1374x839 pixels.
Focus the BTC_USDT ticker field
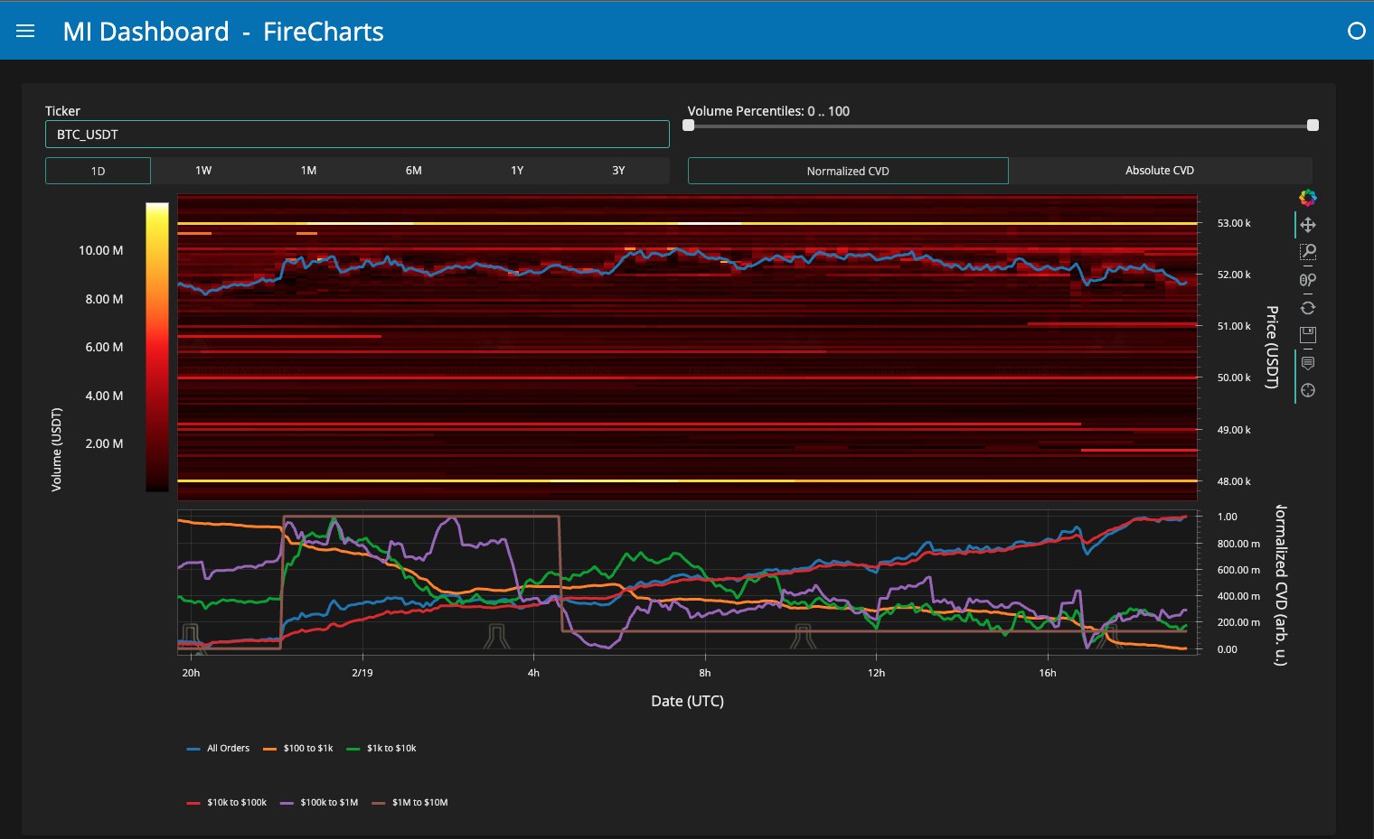click(x=357, y=135)
